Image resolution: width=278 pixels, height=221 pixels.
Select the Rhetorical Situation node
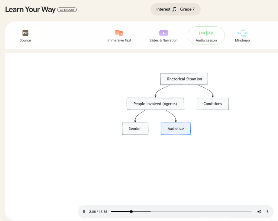[x=184, y=79]
